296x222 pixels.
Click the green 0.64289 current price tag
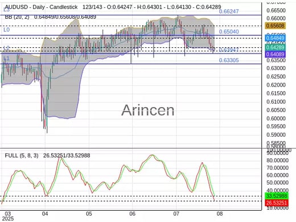275,47
